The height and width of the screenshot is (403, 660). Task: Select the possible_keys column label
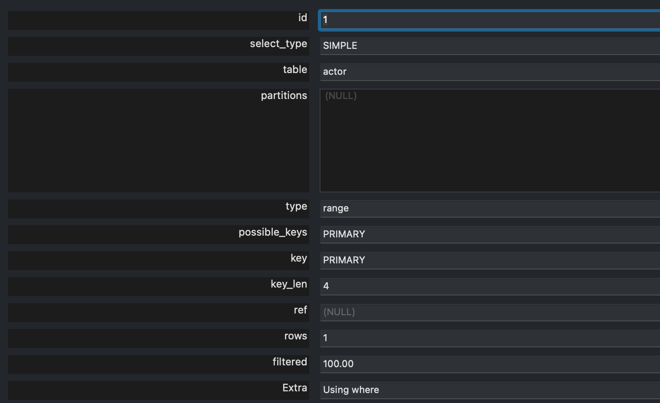(272, 233)
